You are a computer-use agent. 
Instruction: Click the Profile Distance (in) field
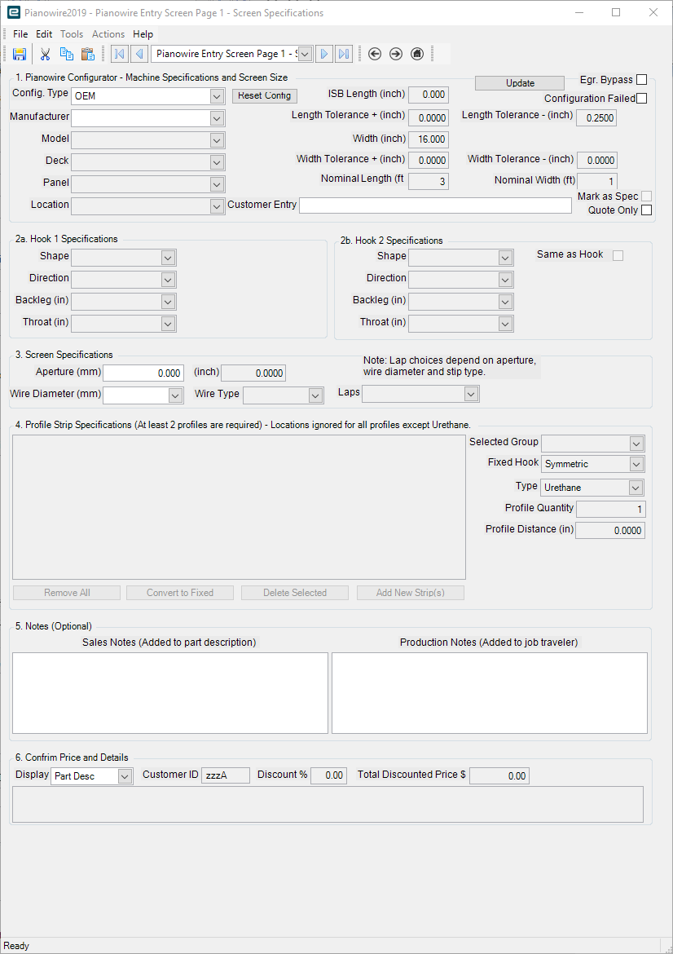pyautogui.click(x=610, y=531)
